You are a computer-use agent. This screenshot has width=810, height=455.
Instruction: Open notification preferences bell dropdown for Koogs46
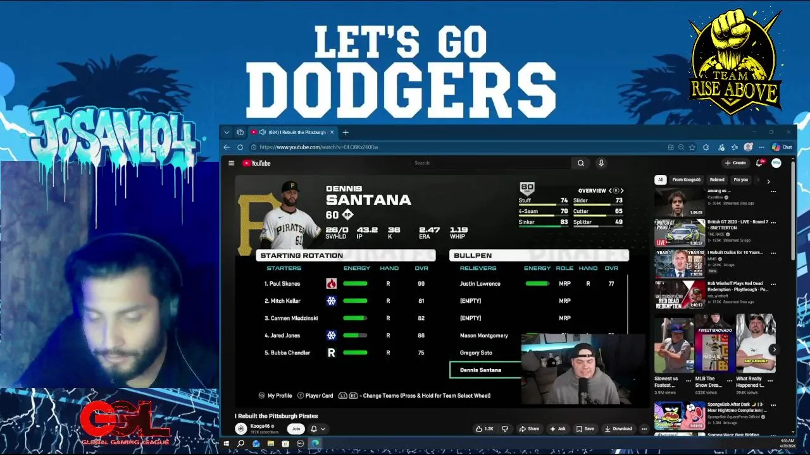coord(318,428)
